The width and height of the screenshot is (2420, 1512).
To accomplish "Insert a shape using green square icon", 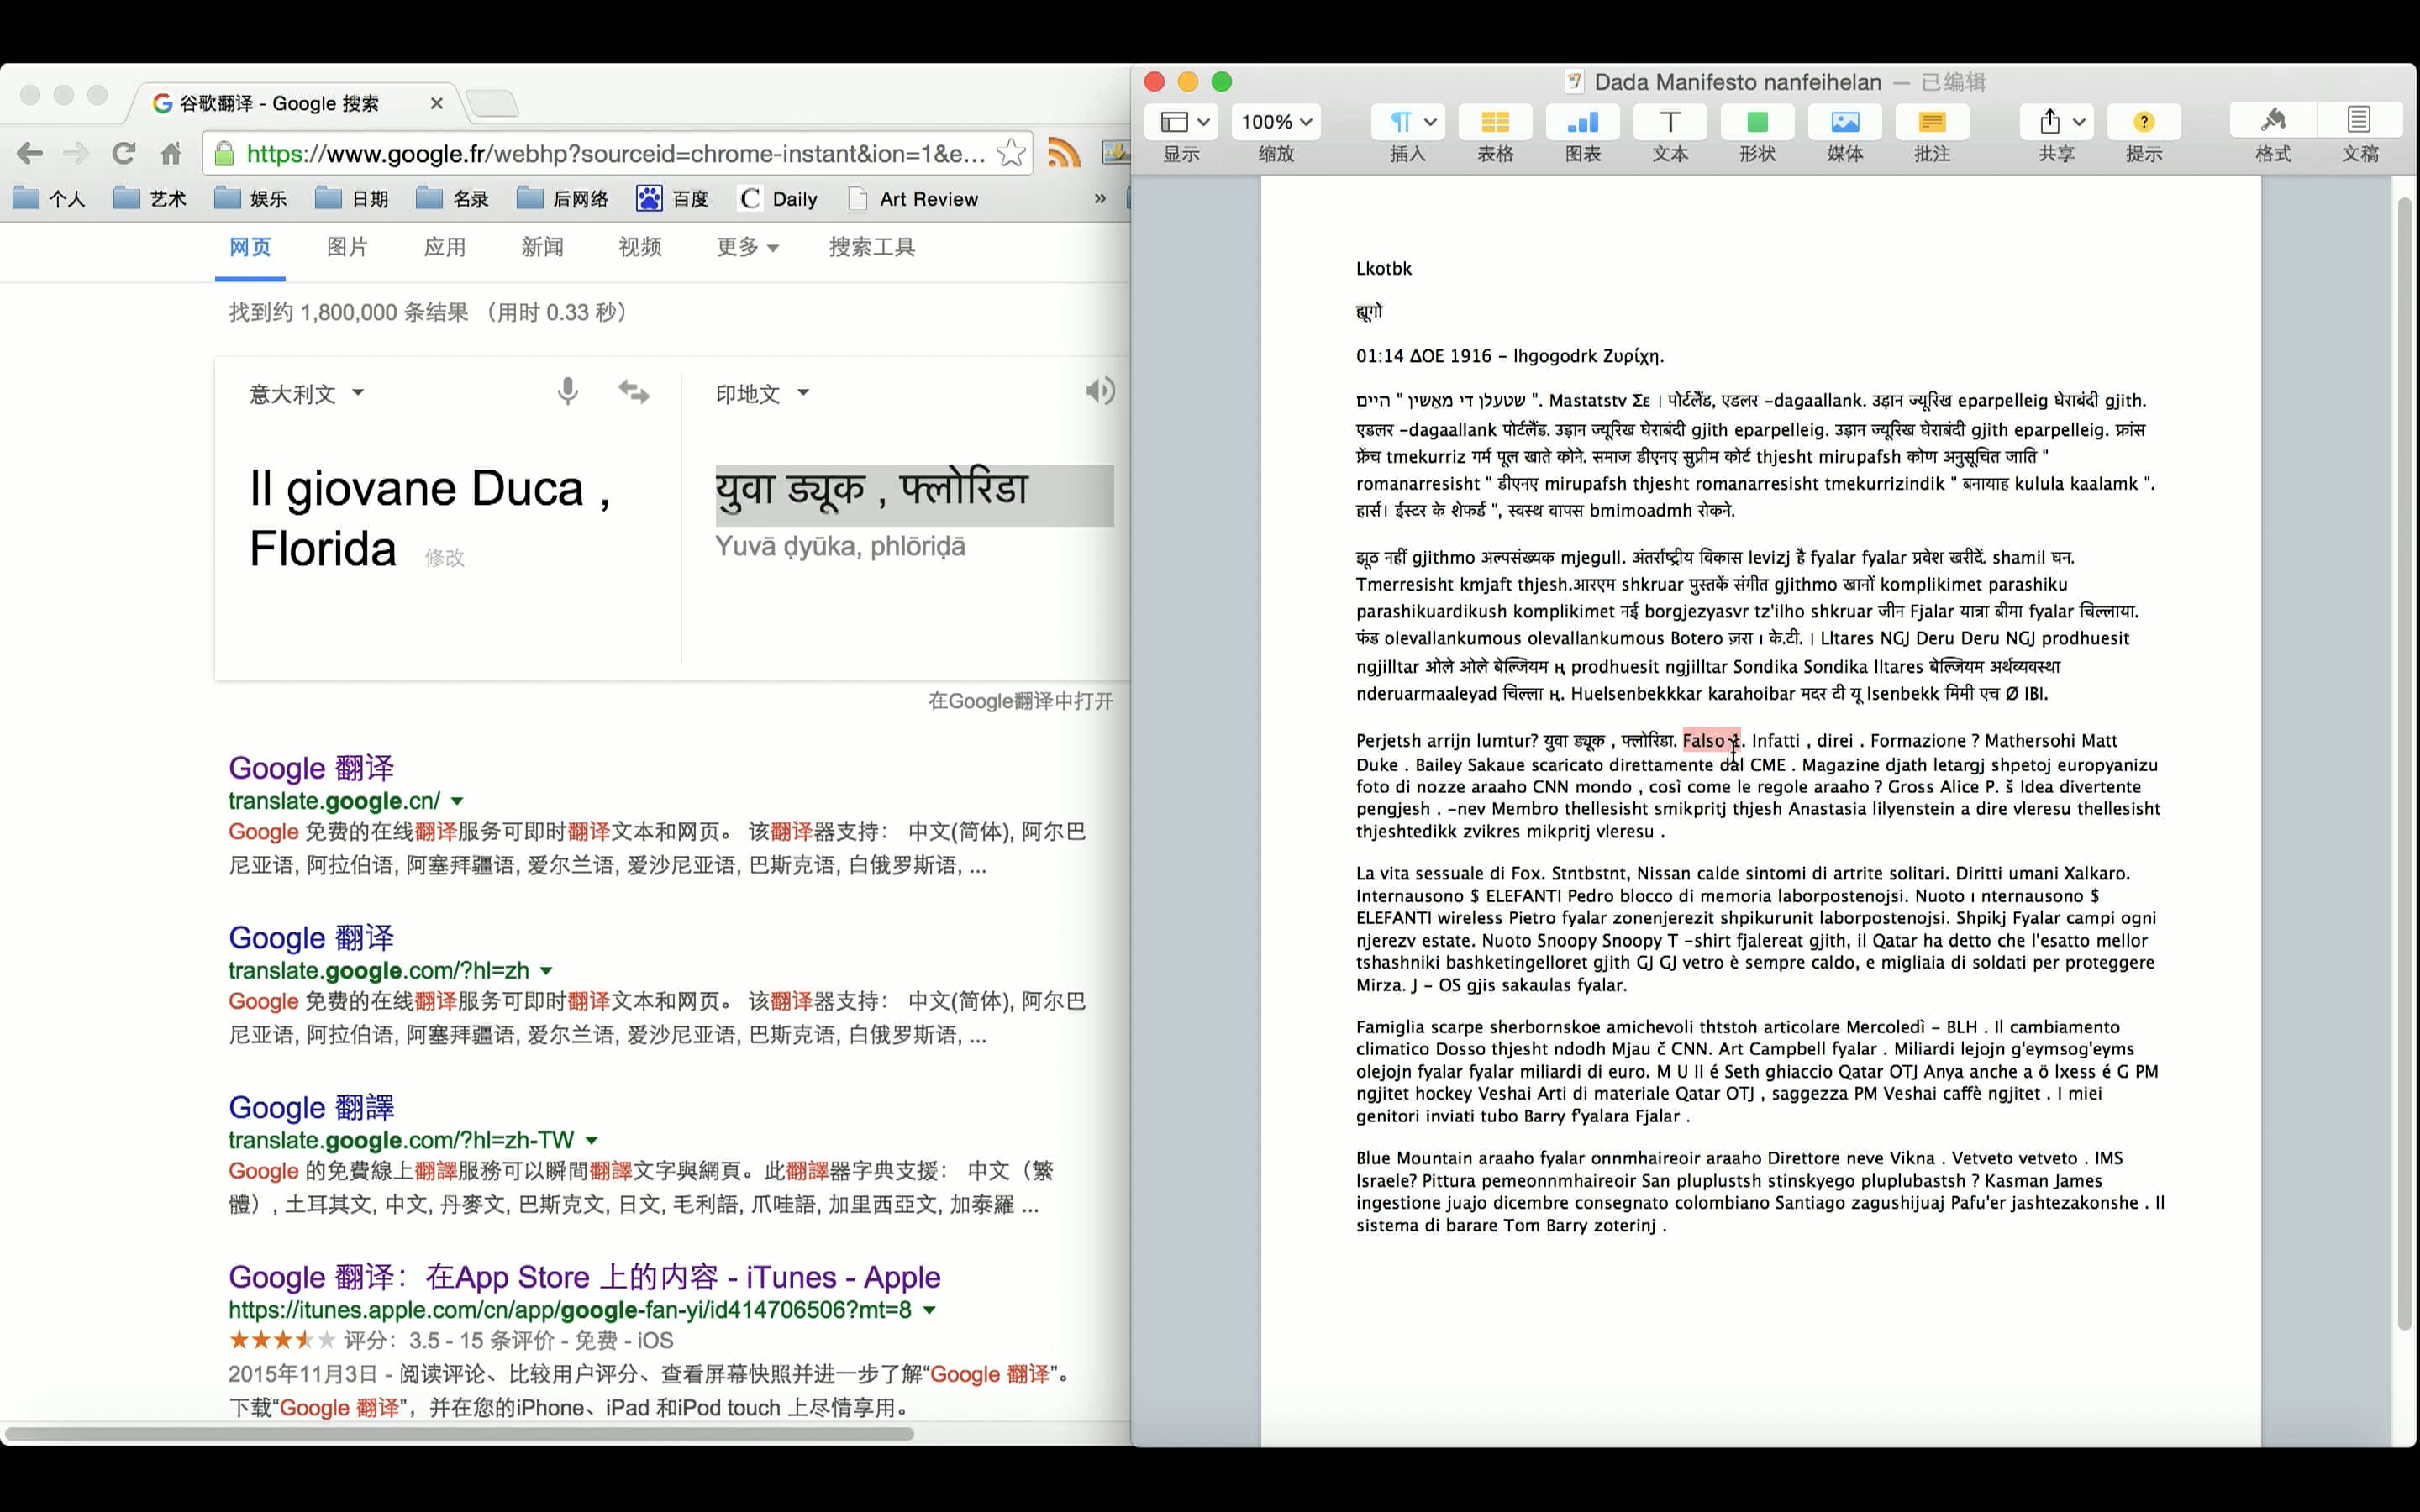I will 1757,123.
